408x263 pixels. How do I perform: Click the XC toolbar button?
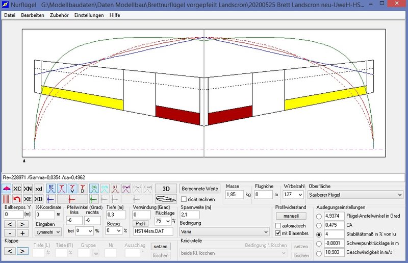(x=17, y=189)
